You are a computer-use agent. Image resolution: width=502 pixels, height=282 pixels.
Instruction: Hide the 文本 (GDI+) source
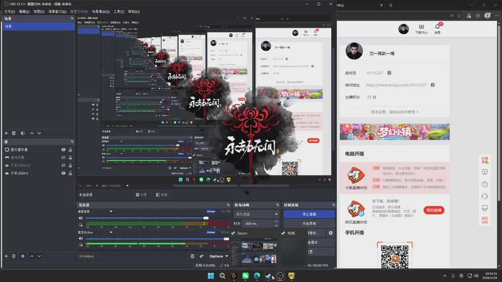pos(63,174)
